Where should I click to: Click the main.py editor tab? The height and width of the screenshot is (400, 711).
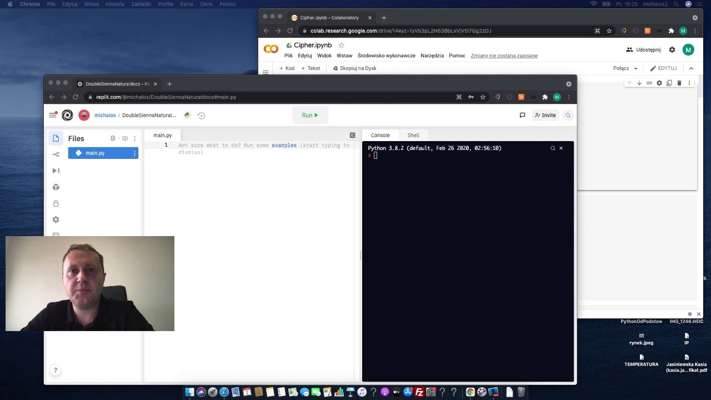click(x=162, y=135)
